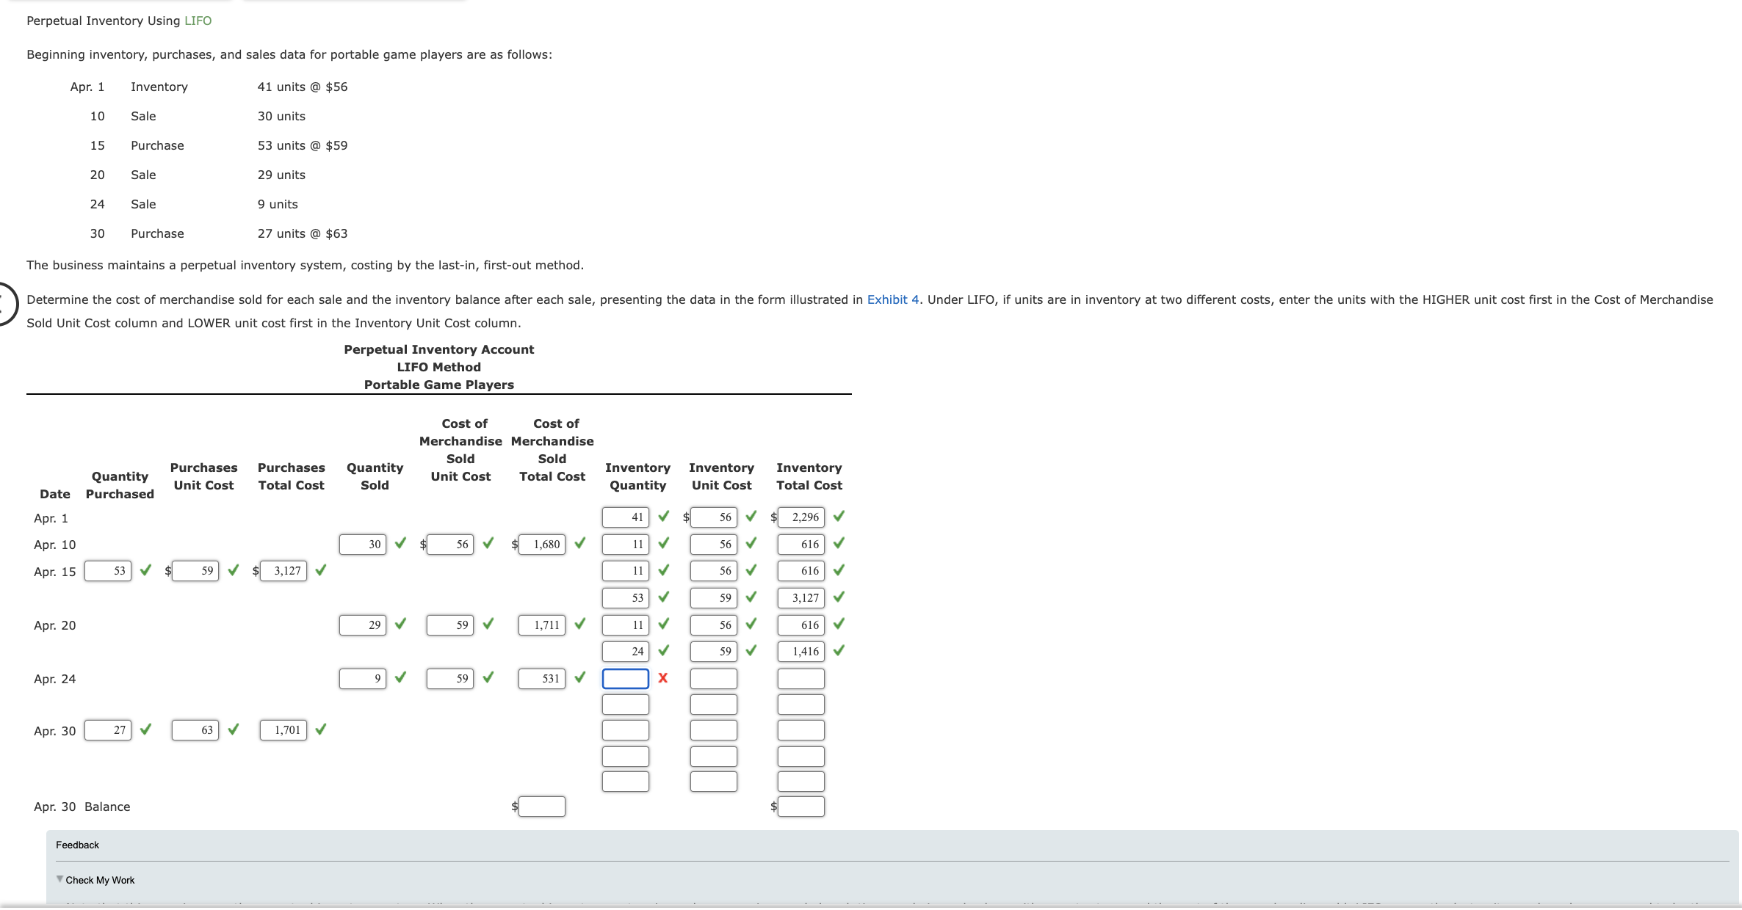Image resolution: width=1742 pixels, height=910 pixels.
Task: Click the red X next to Apr. 24 inventory quantity
Action: 662,679
